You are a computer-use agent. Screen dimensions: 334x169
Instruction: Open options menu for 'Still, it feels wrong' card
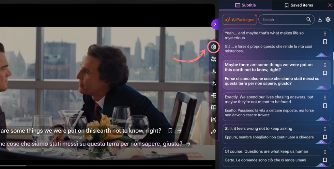coord(325,129)
